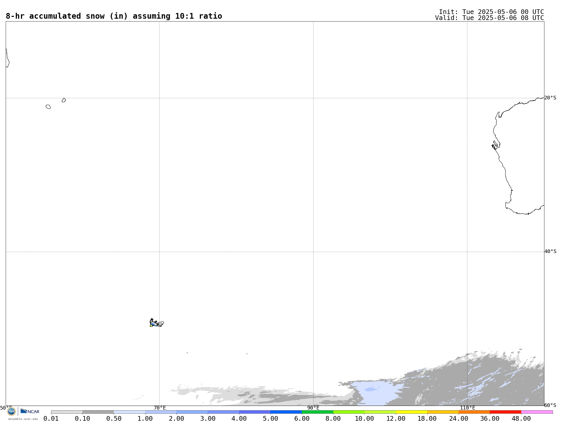Click the blue 5.00 colorbar swatch
The image size is (561, 422).
click(x=286, y=412)
